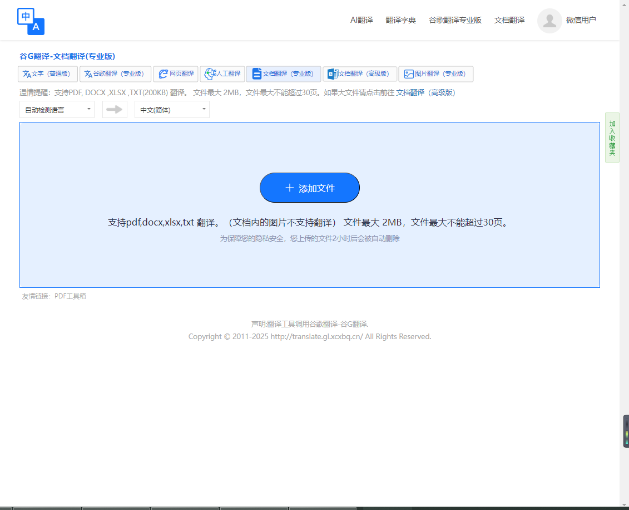This screenshot has width=629, height=510.
Task: Click the 加入收藏夹 side tab
Action: 612,138
